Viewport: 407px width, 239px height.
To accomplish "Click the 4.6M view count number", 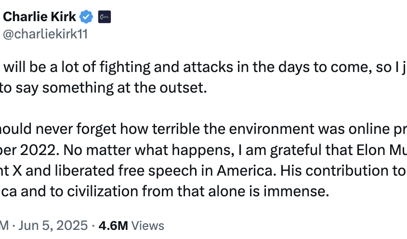I will coord(113,225).
